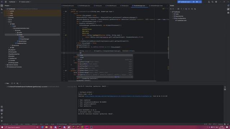Viewport: 230px width, 129px height.
Task: Collapse the shader package node
Action: pos(16,35)
